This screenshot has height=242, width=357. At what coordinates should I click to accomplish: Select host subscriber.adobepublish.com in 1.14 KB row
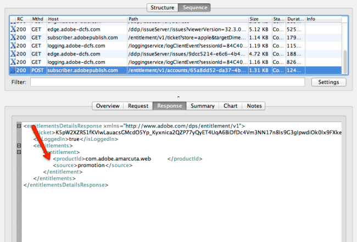click(82, 37)
